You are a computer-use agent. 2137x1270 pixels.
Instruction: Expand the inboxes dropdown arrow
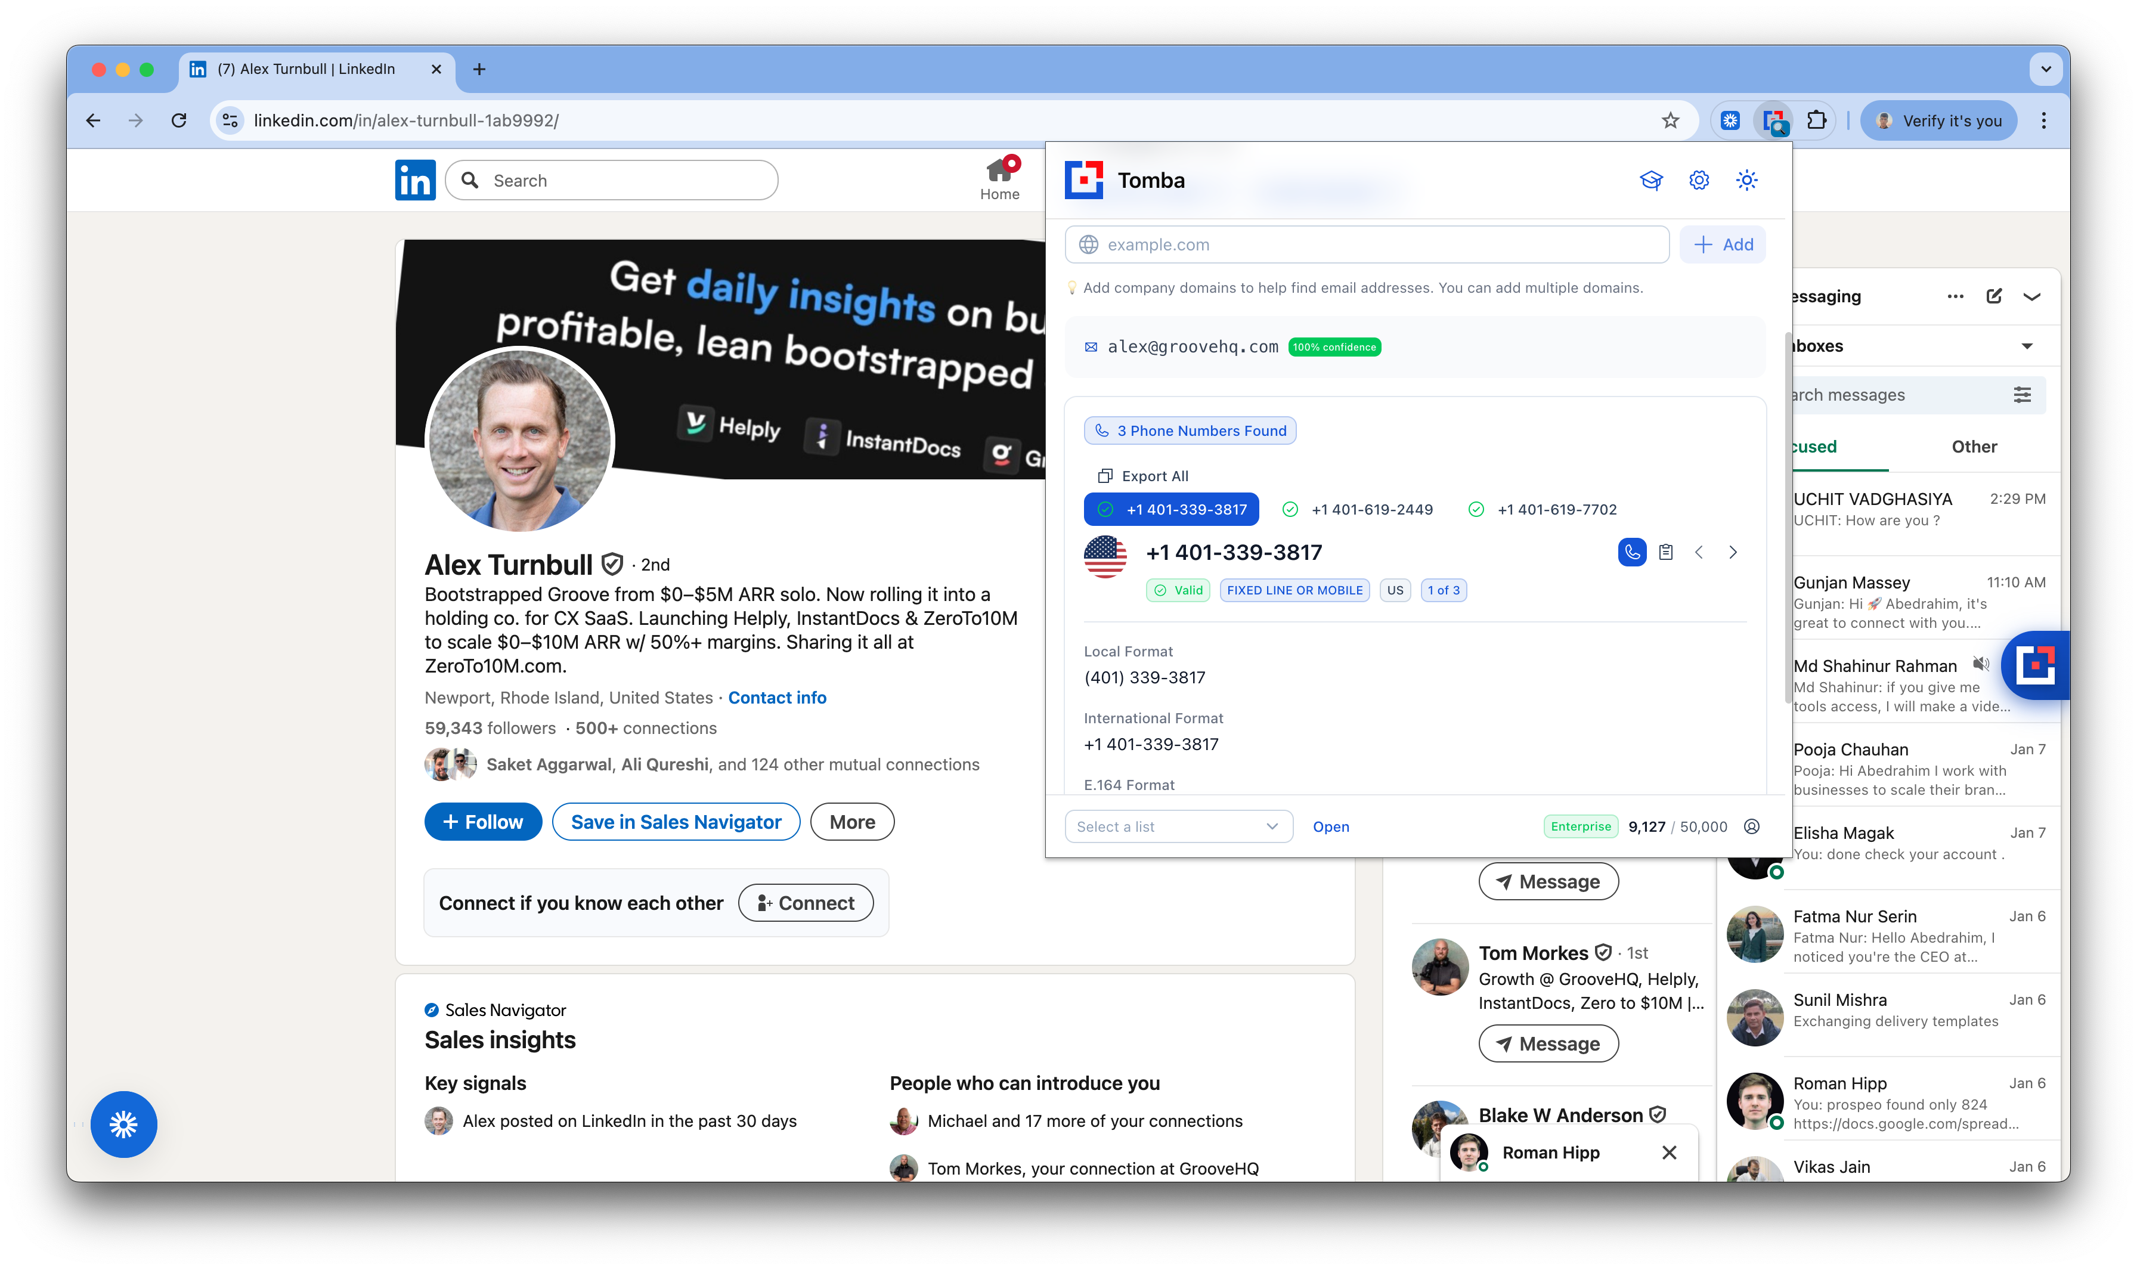(2027, 346)
